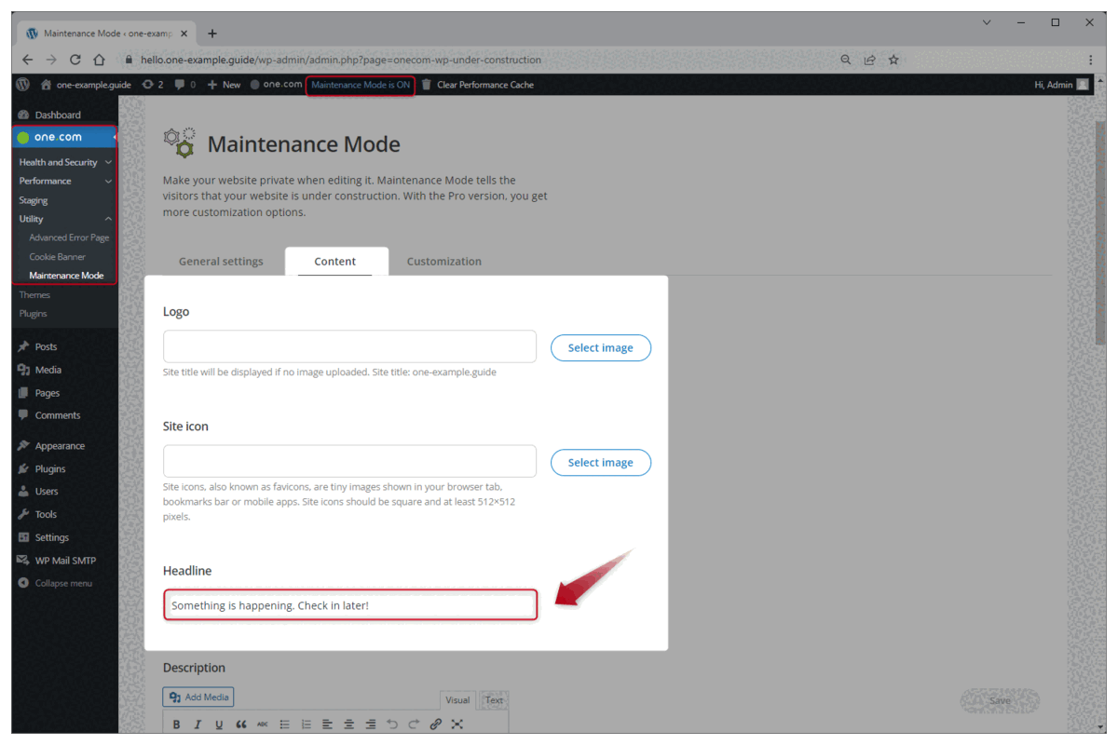Insert a blockquote using the quote icon
Image resolution: width=1118 pixels, height=745 pixels.
click(x=241, y=725)
